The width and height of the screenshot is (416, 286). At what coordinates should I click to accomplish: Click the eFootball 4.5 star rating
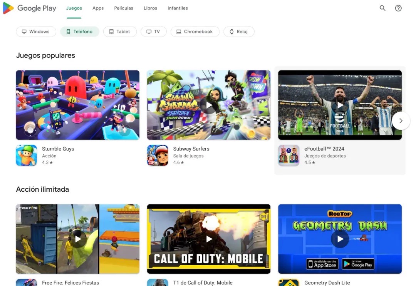310,162
